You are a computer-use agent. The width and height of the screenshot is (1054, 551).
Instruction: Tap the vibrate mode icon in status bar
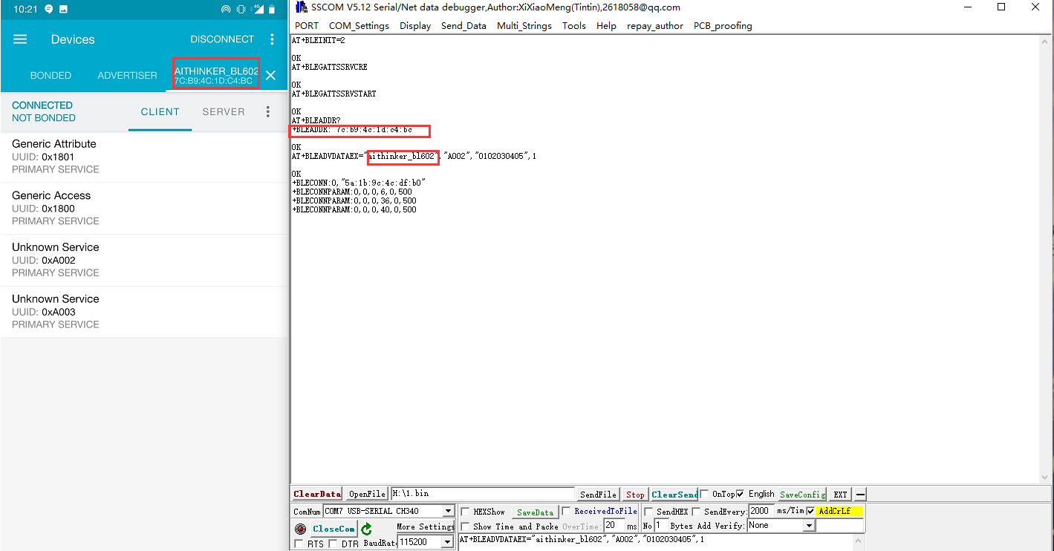pos(241,9)
